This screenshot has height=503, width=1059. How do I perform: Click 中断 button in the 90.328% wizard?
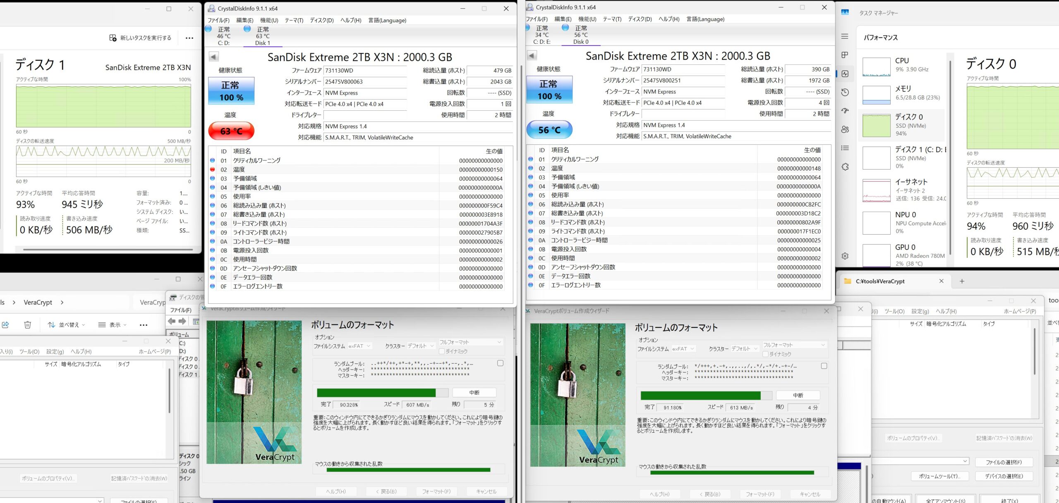pos(474,393)
